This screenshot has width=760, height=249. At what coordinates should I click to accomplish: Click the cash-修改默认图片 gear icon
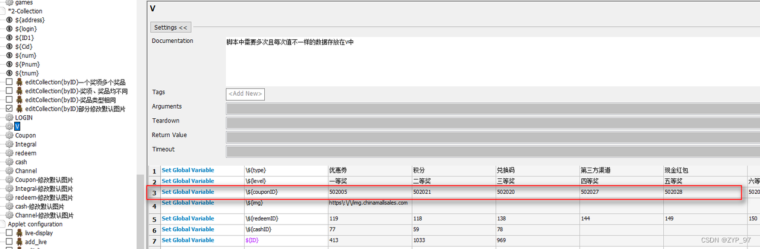9,207
